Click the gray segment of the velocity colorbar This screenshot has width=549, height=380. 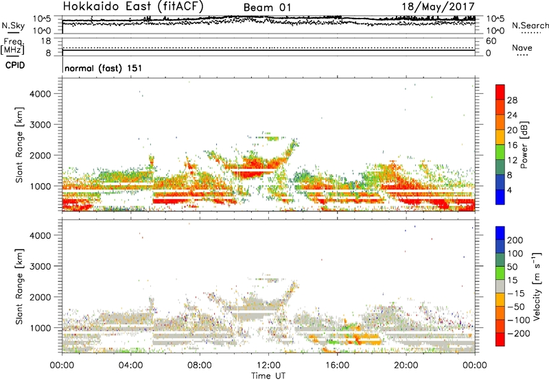pos(500,286)
